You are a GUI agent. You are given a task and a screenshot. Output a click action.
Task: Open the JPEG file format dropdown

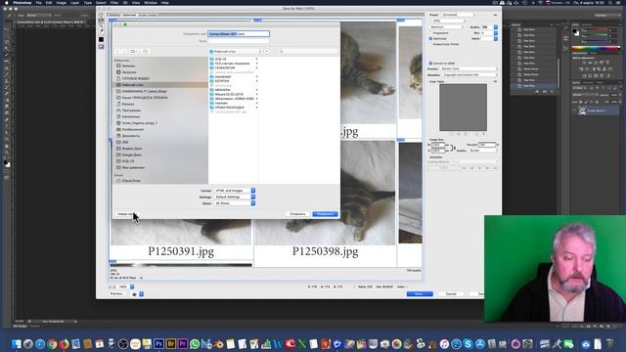coord(448,21)
